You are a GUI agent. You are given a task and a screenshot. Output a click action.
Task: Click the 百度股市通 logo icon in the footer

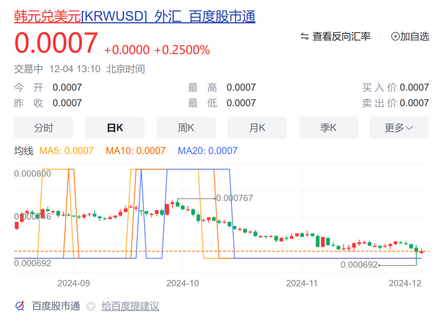20,306
